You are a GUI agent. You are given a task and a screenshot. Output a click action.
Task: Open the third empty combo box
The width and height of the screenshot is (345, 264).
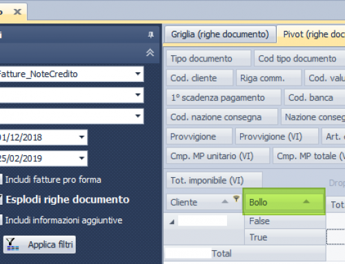tap(138, 116)
